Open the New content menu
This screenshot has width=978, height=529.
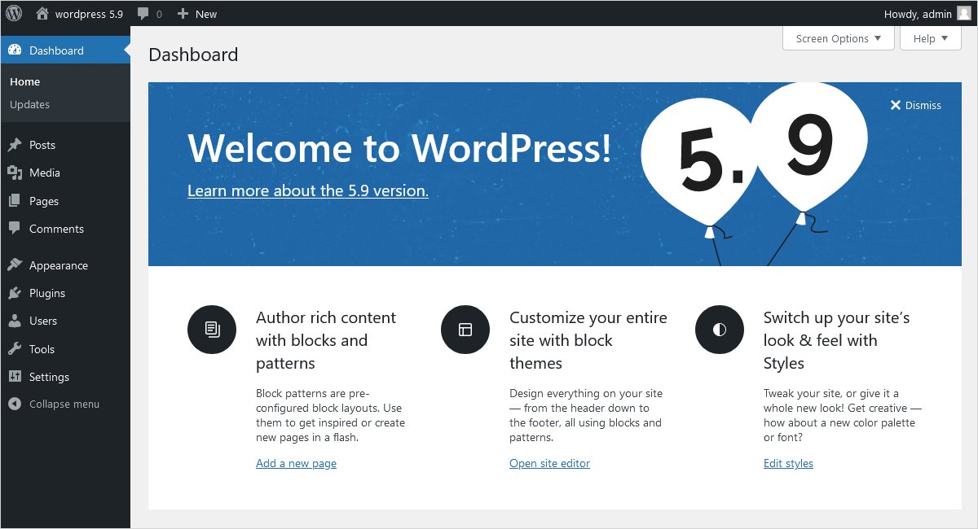(197, 14)
